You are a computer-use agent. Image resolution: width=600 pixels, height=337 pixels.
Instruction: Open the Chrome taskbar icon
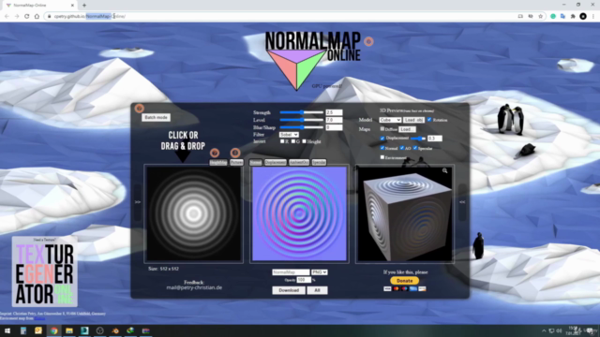click(54, 330)
